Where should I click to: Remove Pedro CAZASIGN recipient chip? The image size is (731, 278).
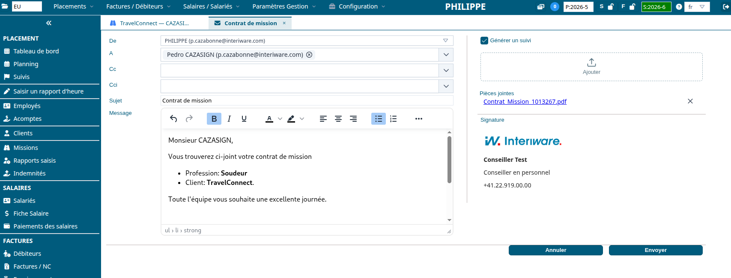pyautogui.click(x=309, y=55)
